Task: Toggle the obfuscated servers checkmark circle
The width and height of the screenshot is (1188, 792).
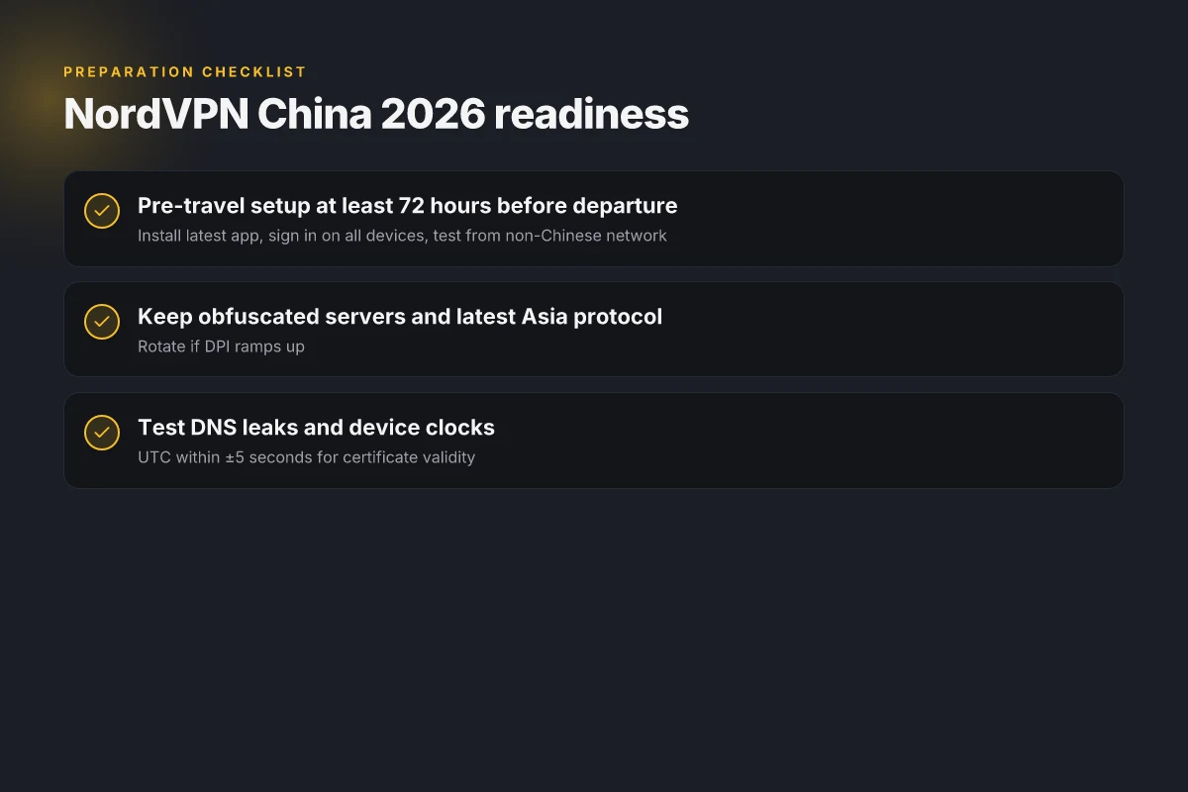Action: point(102,322)
